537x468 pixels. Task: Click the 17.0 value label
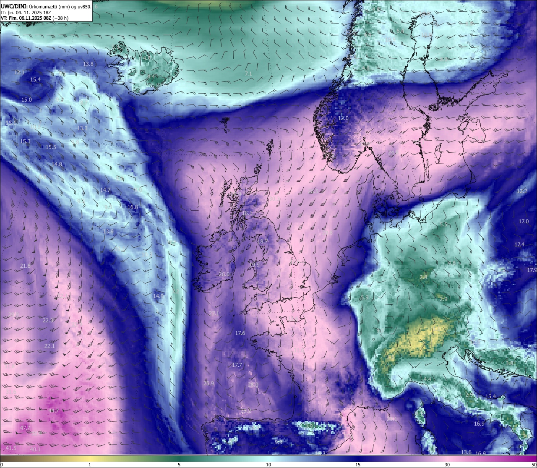coord(524,221)
